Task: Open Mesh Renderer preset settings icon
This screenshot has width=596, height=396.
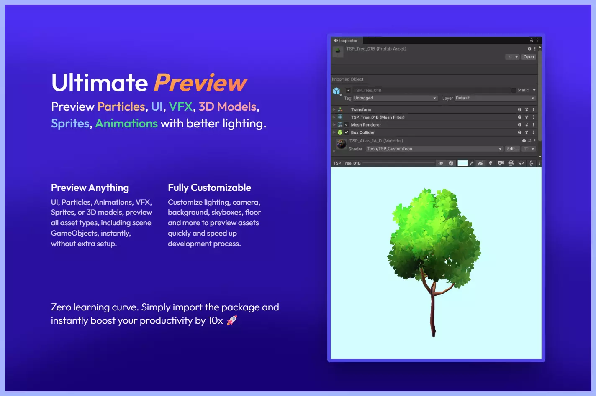Action: point(527,125)
